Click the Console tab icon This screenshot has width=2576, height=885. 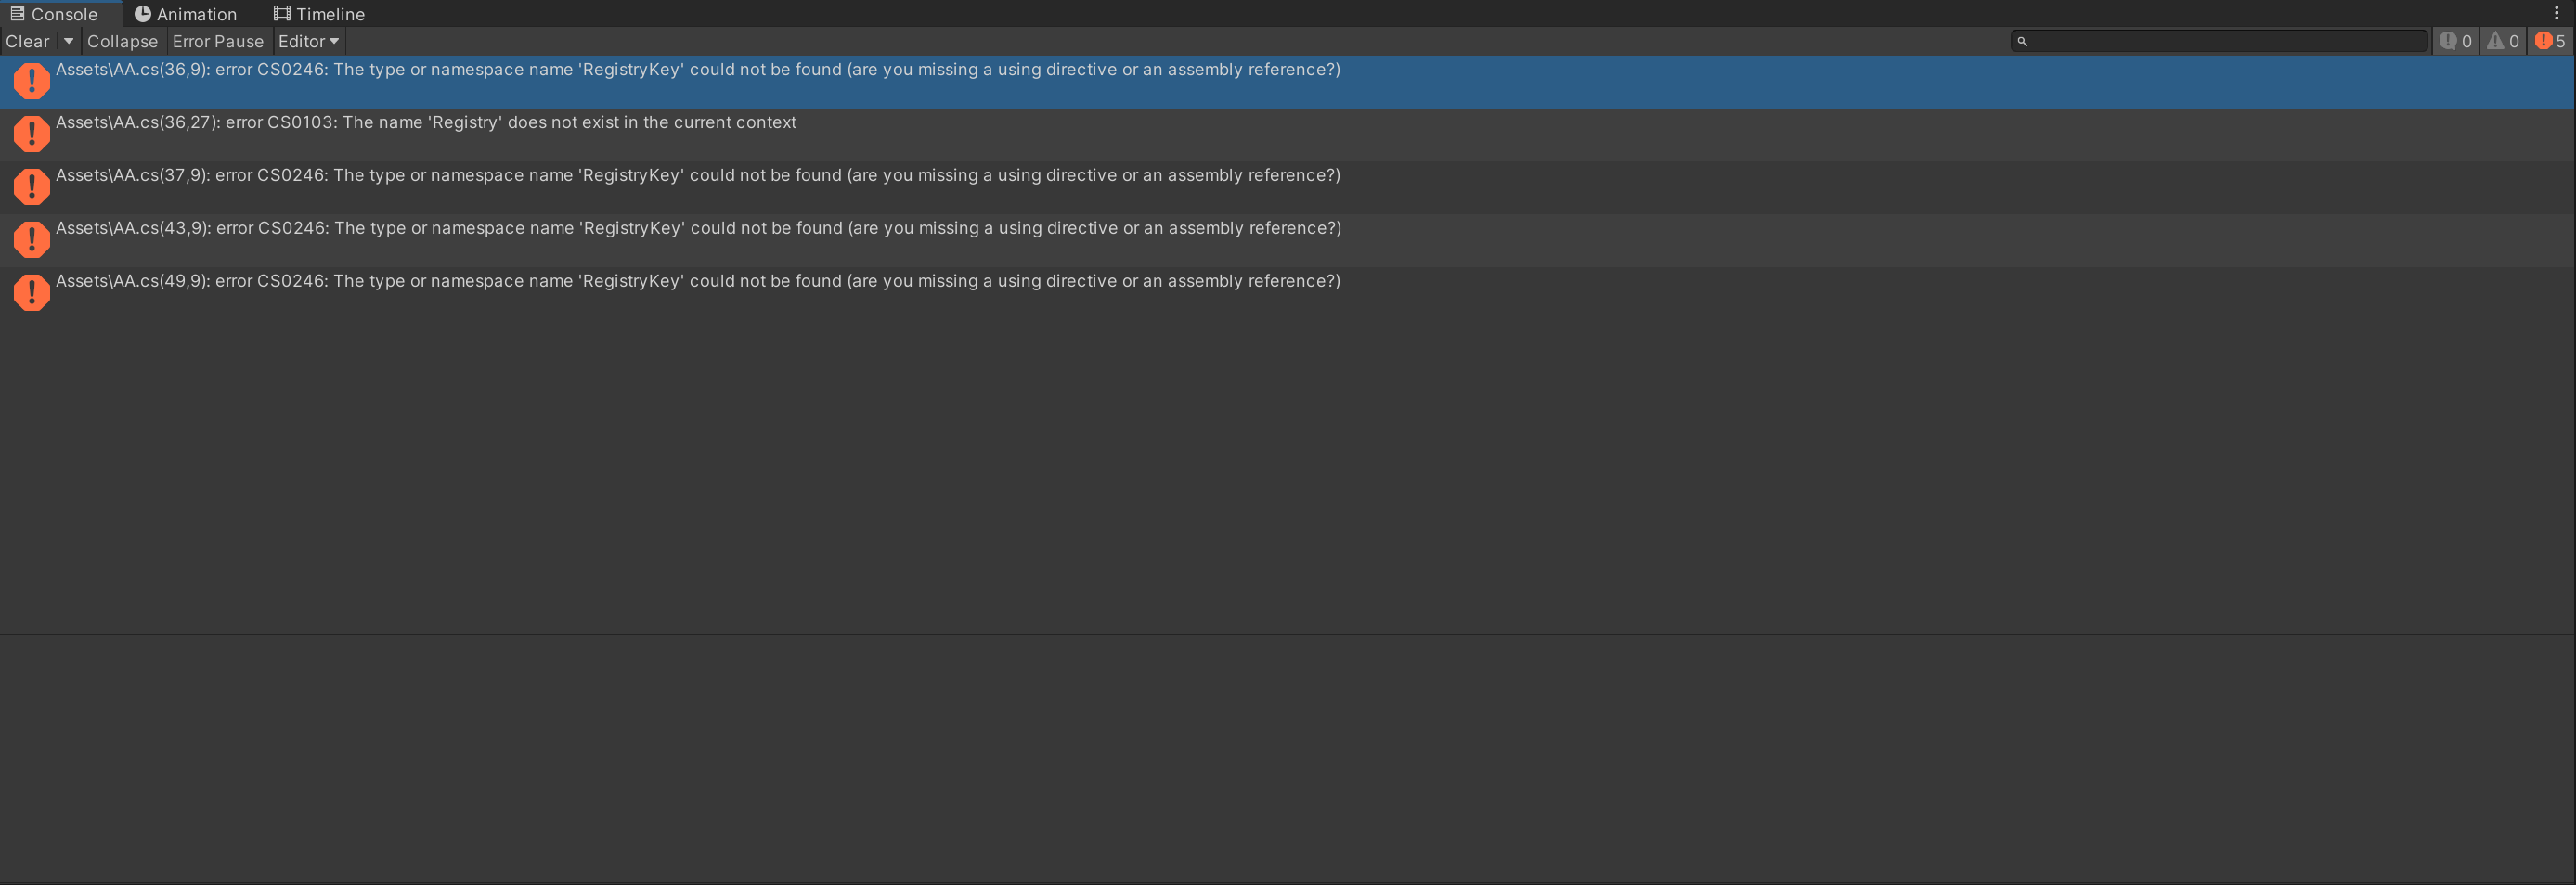pyautogui.click(x=17, y=13)
